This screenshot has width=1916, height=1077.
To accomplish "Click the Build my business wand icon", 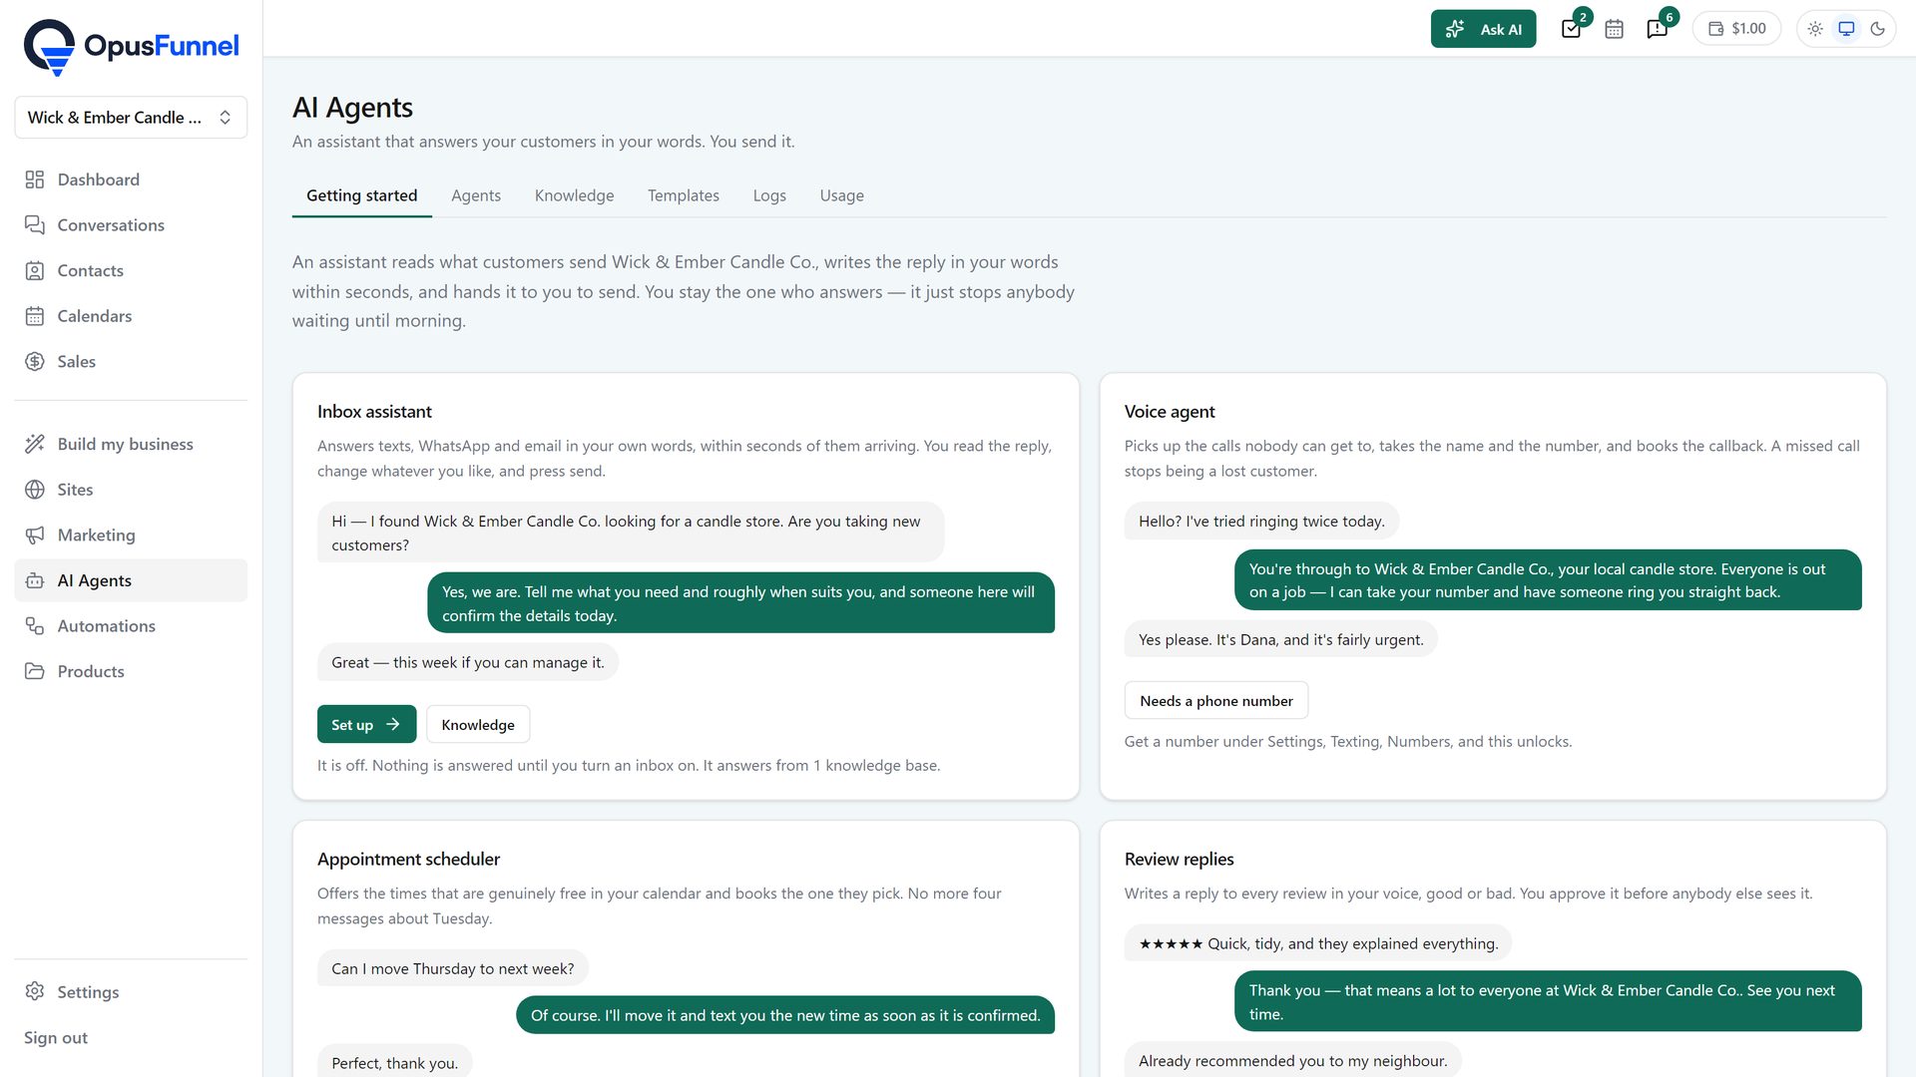I will (x=35, y=444).
